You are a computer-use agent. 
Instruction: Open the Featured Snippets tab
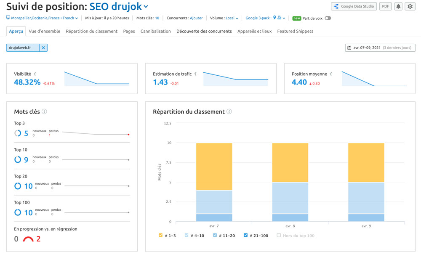pyautogui.click(x=296, y=31)
